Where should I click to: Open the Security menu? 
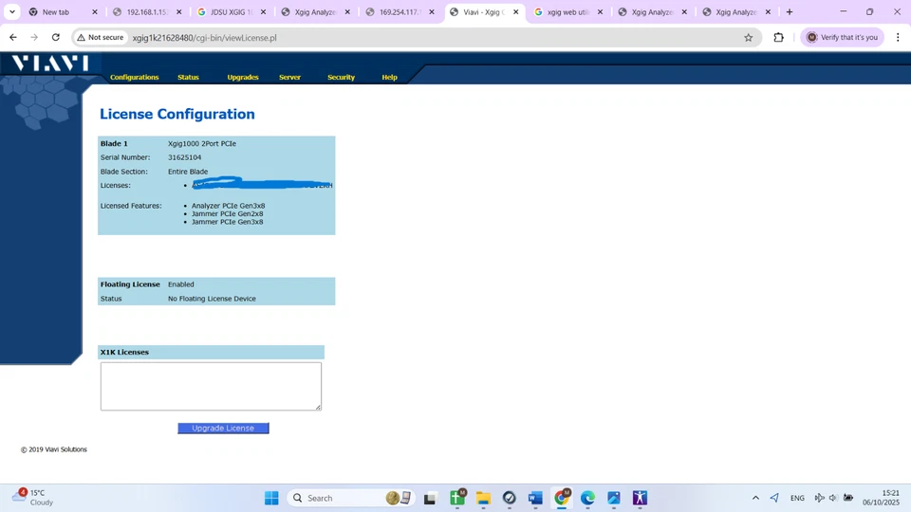point(341,77)
